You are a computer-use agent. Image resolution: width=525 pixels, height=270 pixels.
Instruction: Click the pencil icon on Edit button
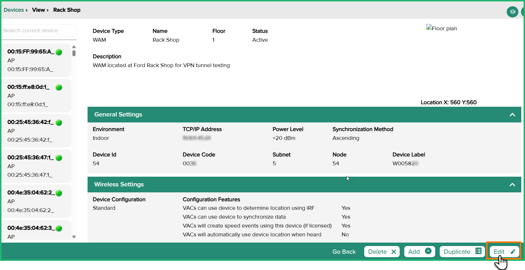[513, 251]
